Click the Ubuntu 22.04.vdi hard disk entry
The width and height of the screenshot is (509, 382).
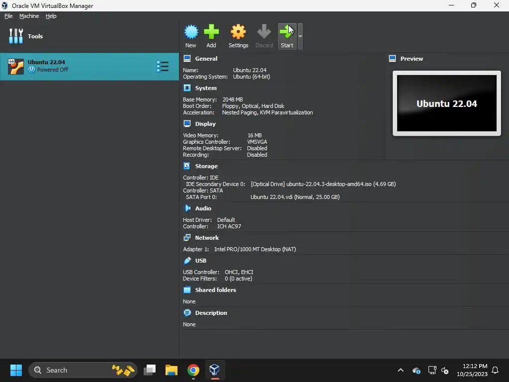pyautogui.click(x=295, y=197)
